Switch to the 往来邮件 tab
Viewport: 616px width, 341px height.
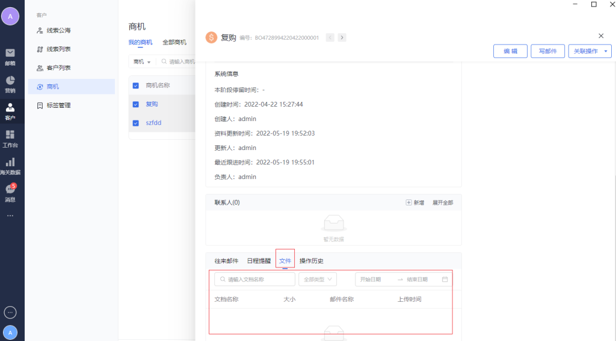coord(227,261)
